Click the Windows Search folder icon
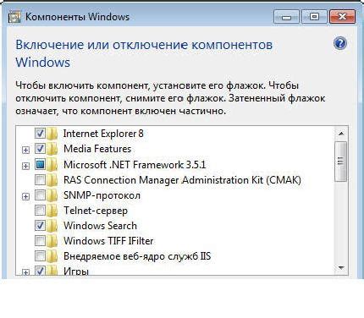This screenshot has height=318, width=364. [x=52, y=226]
